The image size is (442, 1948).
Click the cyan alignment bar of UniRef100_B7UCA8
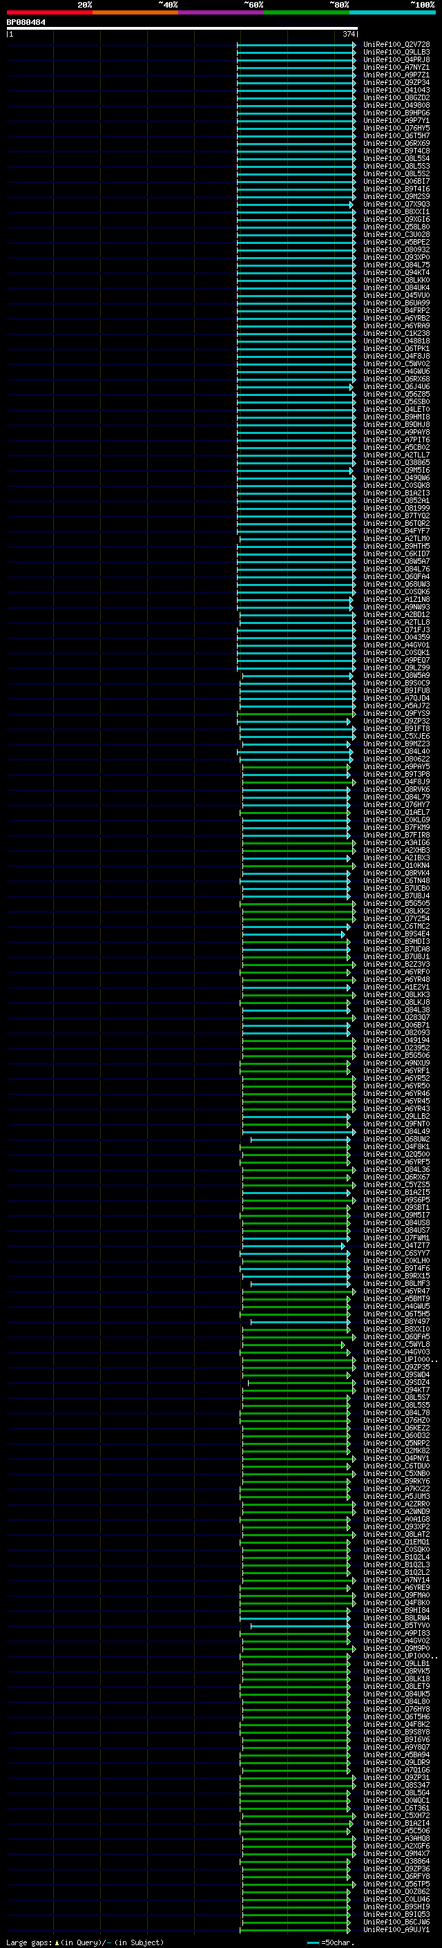tap(296, 949)
